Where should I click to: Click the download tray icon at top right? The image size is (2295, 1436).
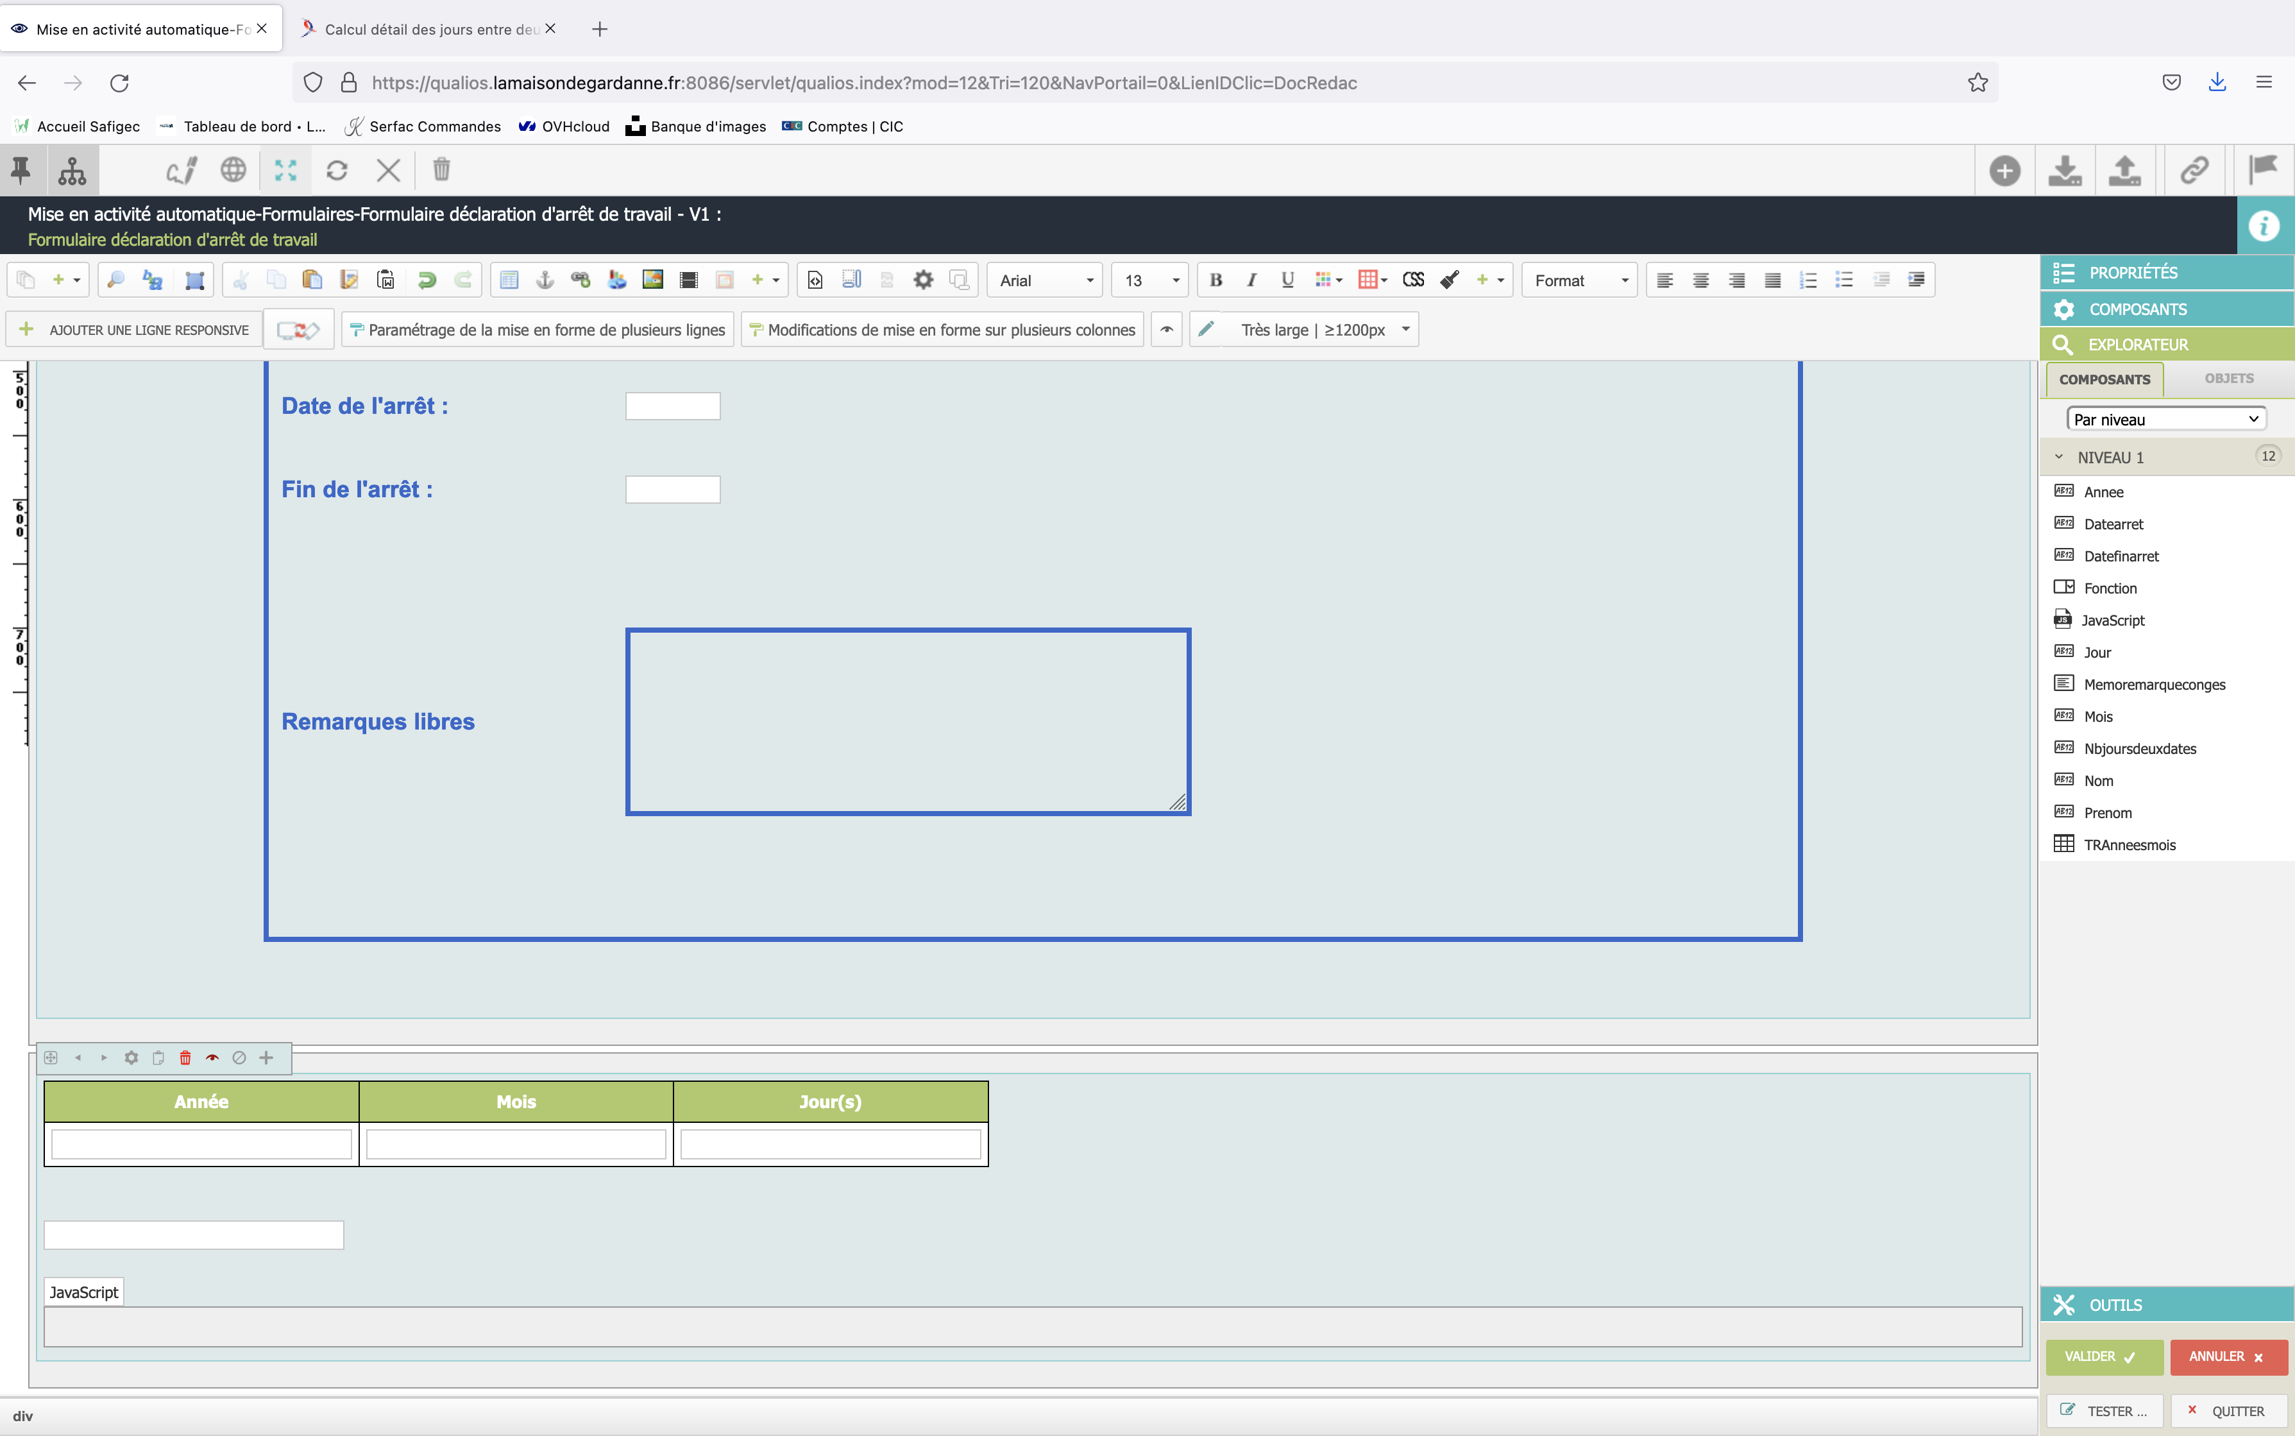point(2064,171)
